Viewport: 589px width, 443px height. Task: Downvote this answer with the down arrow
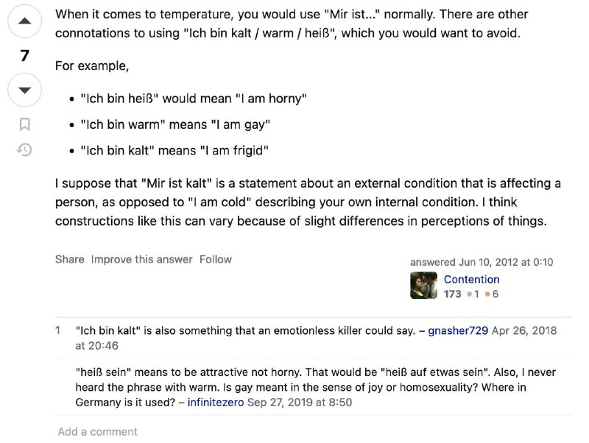click(x=24, y=91)
